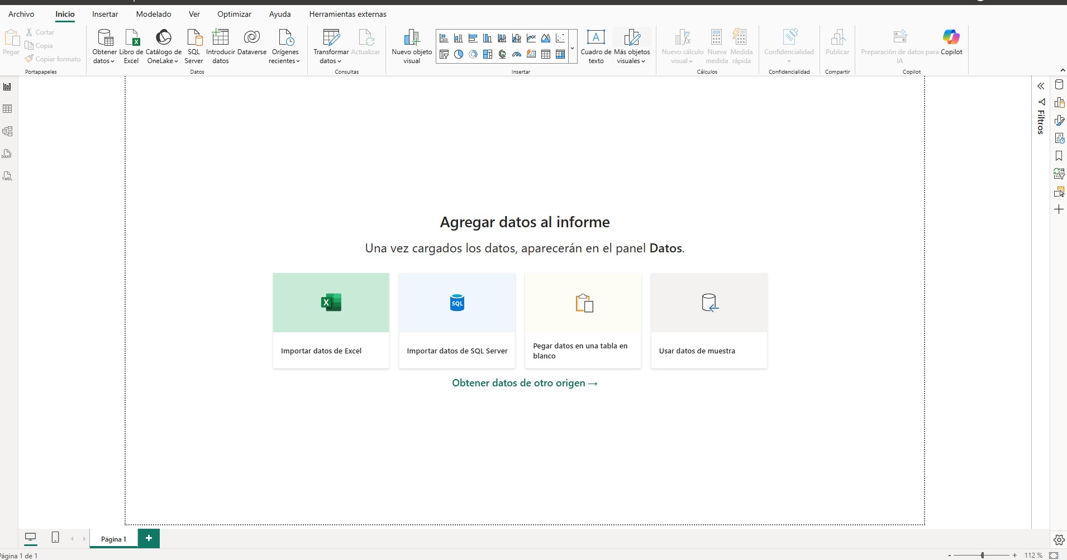Collapse the ribbon using the chevron
The image size is (1067, 560).
pyautogui.click(x=1062, y=70)
